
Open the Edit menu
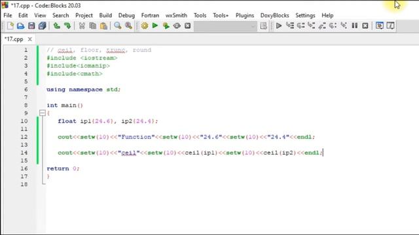coord(23,16)
